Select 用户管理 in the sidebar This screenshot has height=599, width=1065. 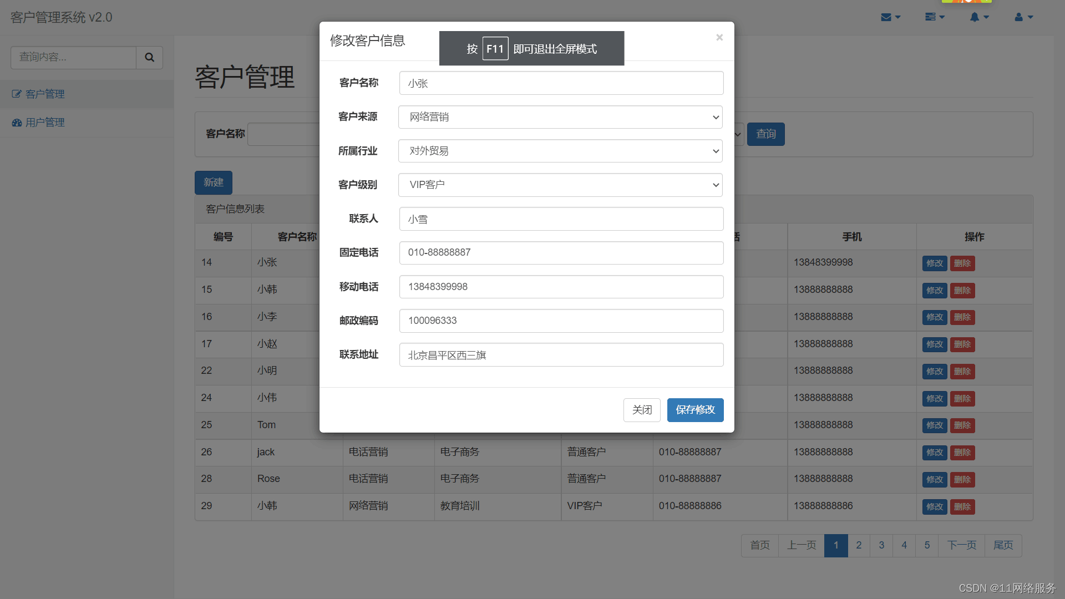tap(44, 122)
